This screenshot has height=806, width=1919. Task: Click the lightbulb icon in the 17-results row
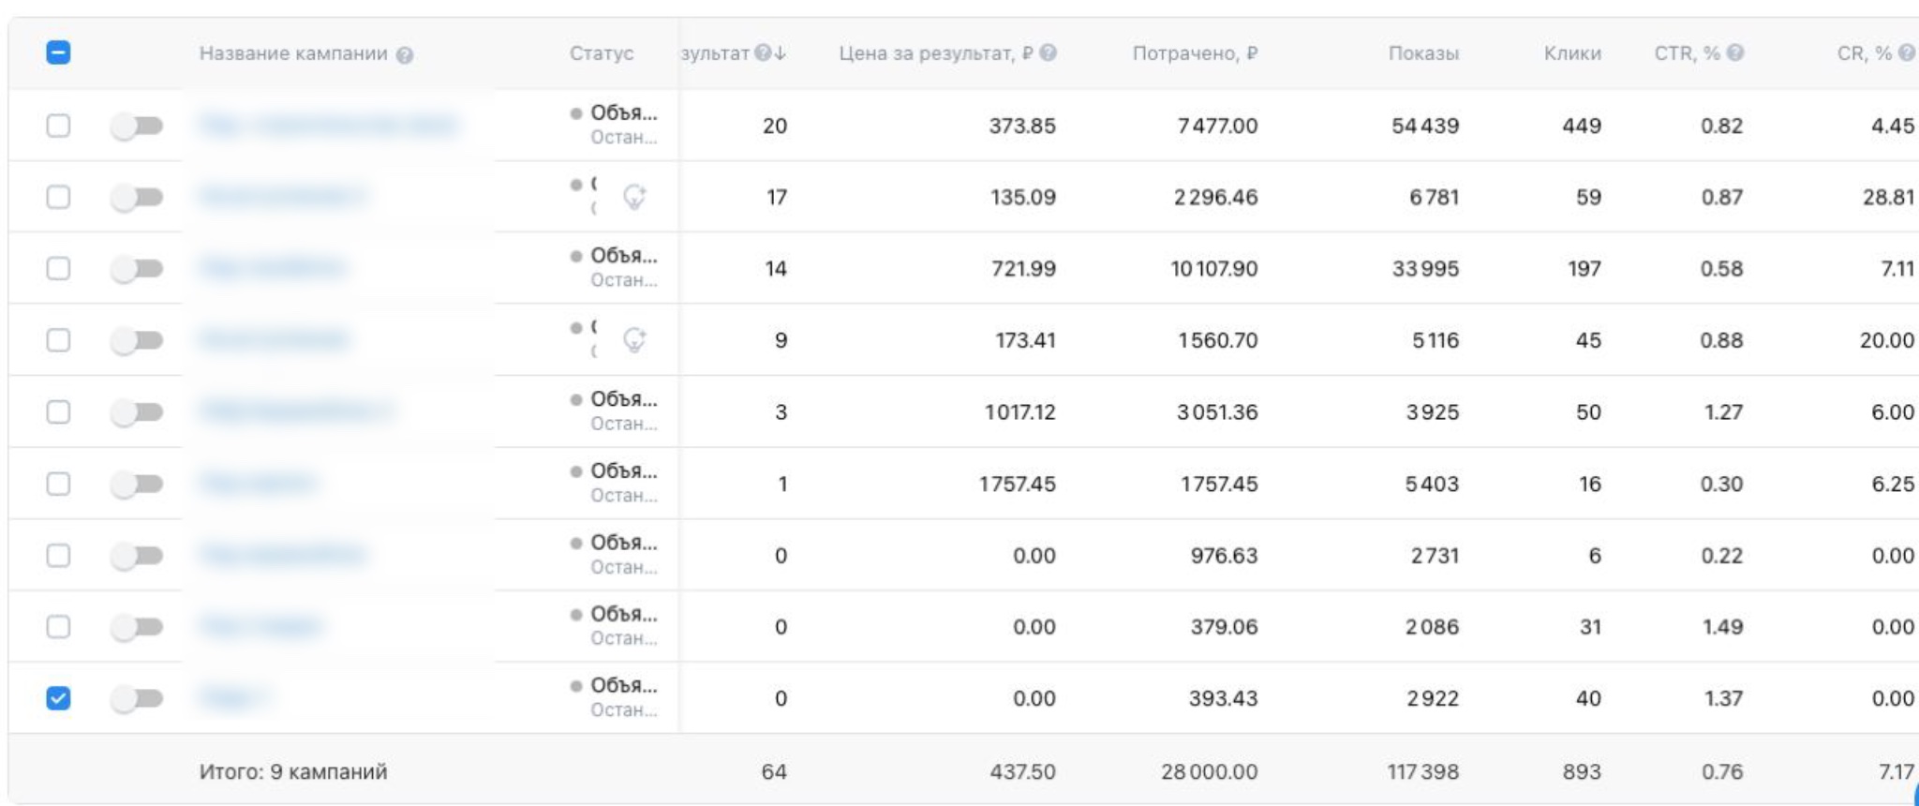point(635,197)
